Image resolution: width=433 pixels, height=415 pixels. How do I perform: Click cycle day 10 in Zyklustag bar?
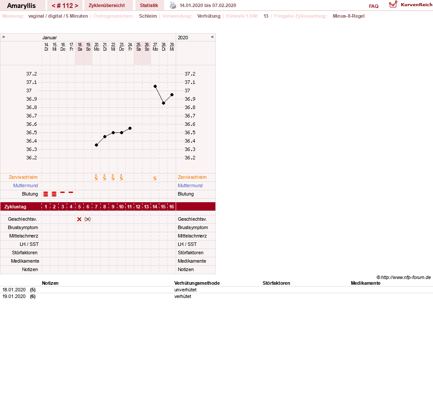(x=121, y=207)
